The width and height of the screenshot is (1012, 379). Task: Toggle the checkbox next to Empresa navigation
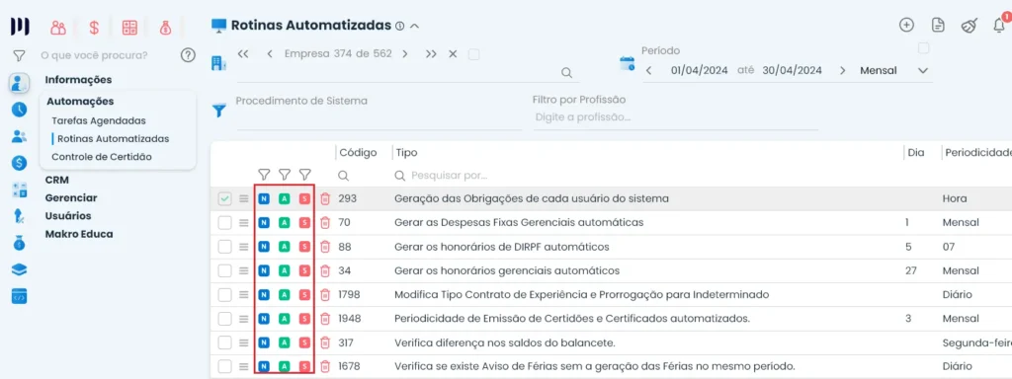[473, 54]
